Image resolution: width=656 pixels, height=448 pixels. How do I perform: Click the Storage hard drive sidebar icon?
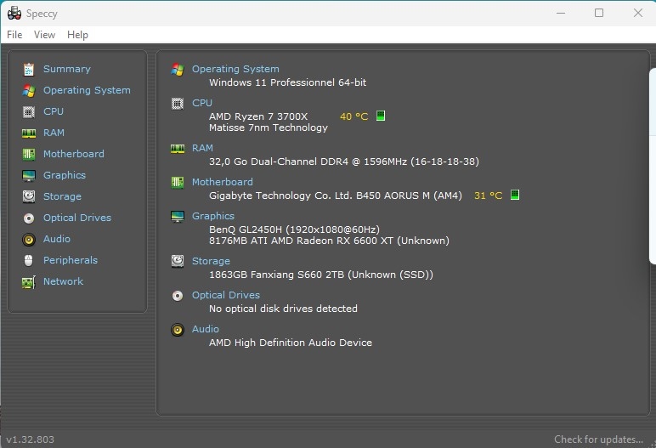28,196
